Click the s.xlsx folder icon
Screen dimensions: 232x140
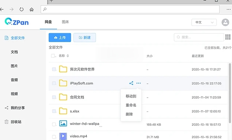(63, 111)
